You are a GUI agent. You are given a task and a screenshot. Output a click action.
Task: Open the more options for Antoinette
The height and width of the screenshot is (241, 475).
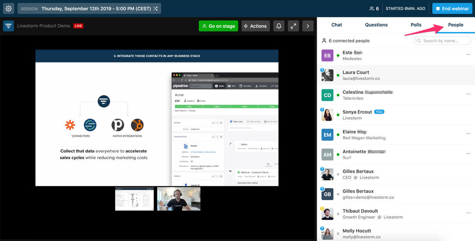(469, 153)
